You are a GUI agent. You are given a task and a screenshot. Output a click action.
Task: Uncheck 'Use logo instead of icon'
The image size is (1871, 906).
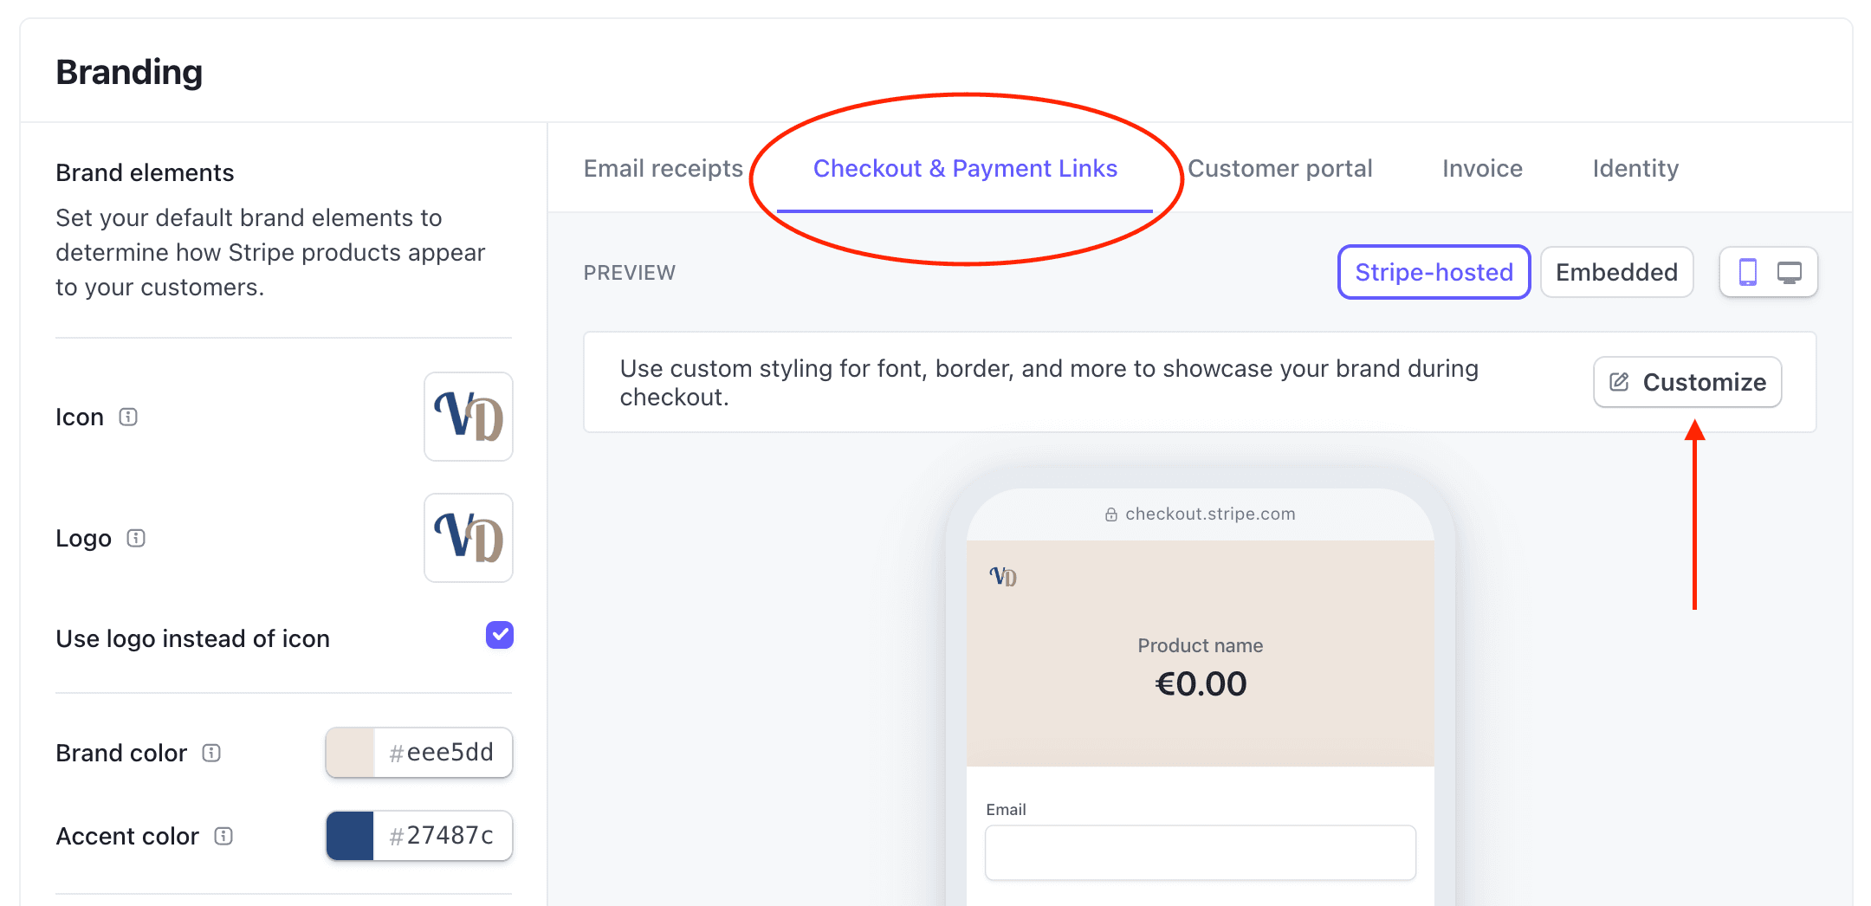499,635
